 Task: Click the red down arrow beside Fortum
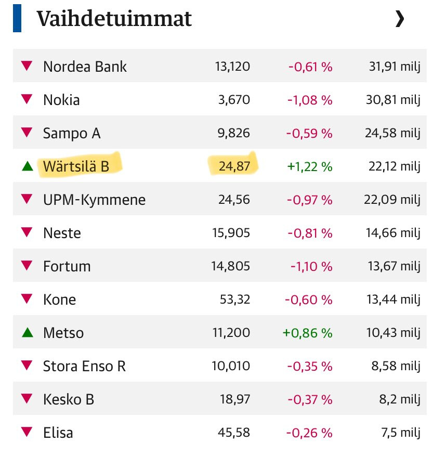pos(27,266)
